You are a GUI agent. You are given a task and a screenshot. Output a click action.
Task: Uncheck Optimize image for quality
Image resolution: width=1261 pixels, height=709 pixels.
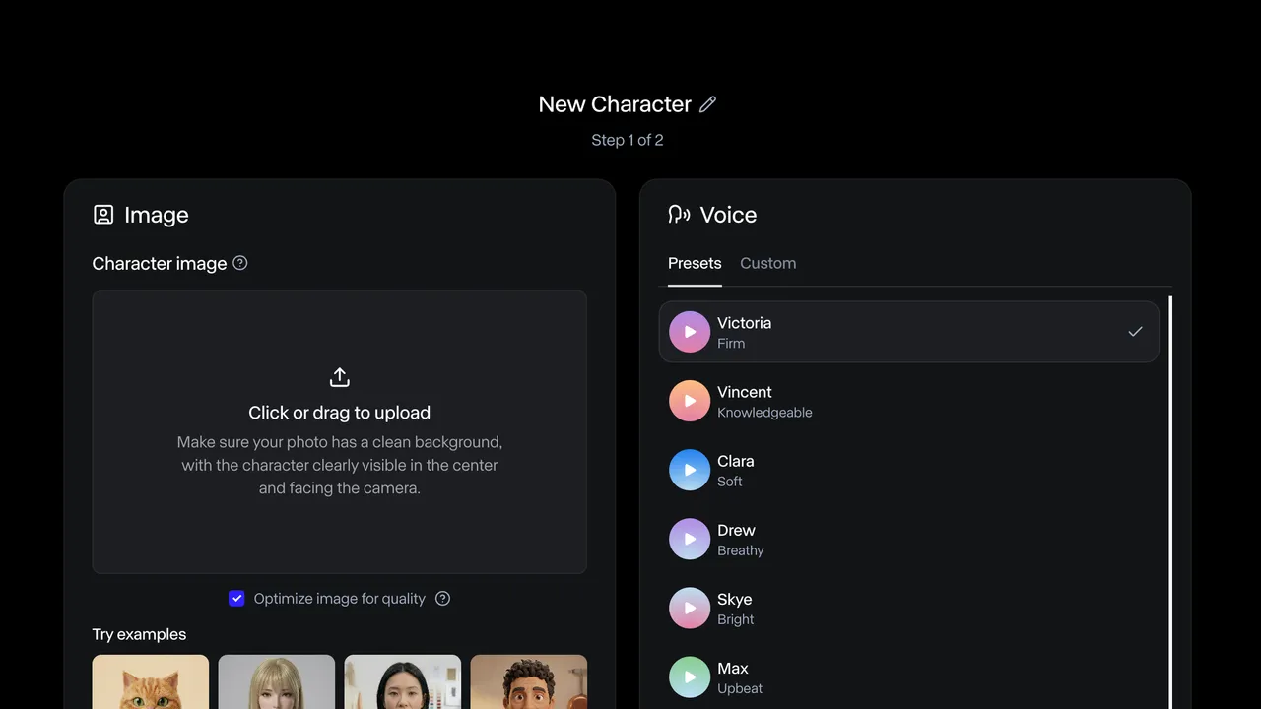[236, 598]
